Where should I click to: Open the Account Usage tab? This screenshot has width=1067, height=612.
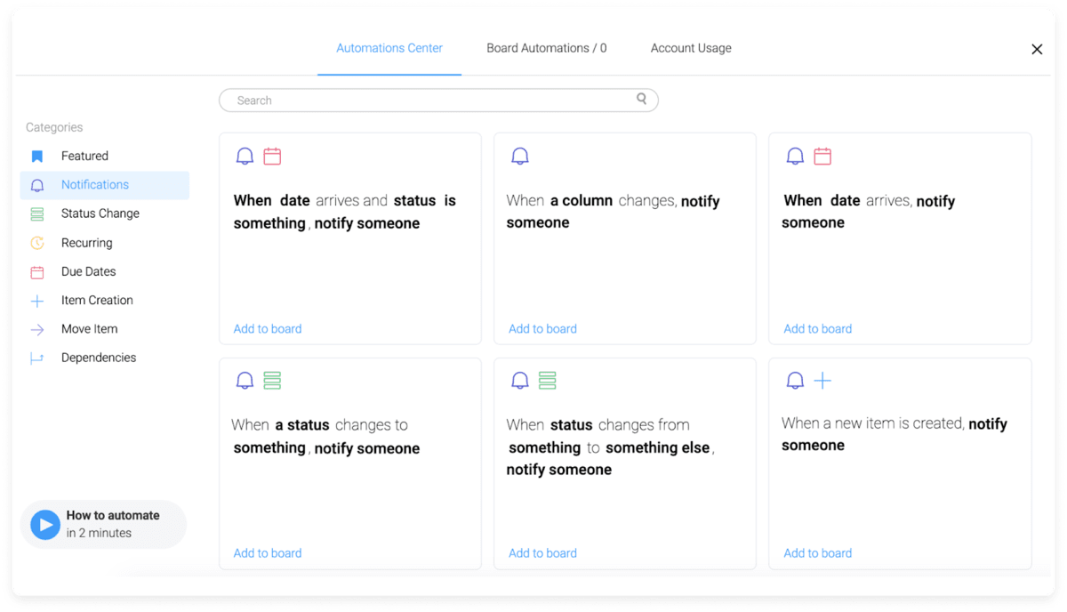click(x=691, y=48)
